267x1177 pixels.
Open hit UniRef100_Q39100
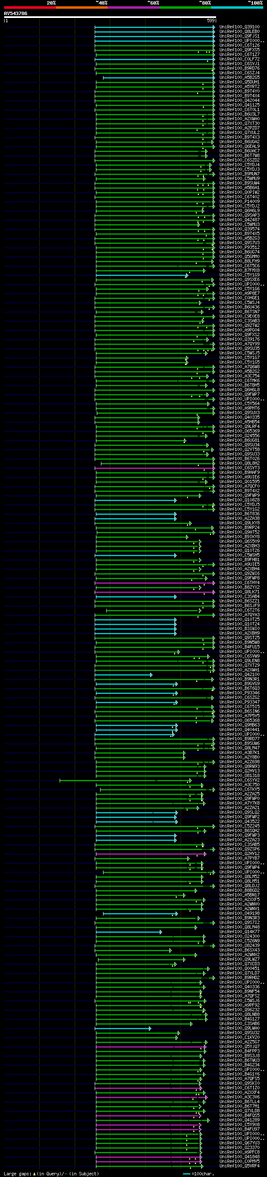239,27
